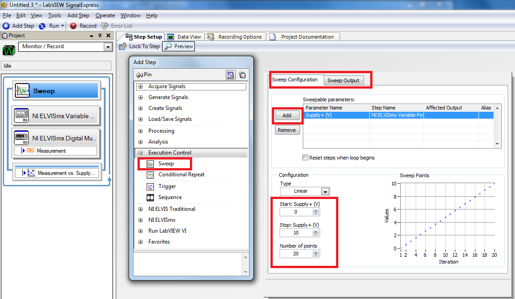The image size is (515, 299).
Task: Select the Sweep step icon in project
Action: (22, 90)
